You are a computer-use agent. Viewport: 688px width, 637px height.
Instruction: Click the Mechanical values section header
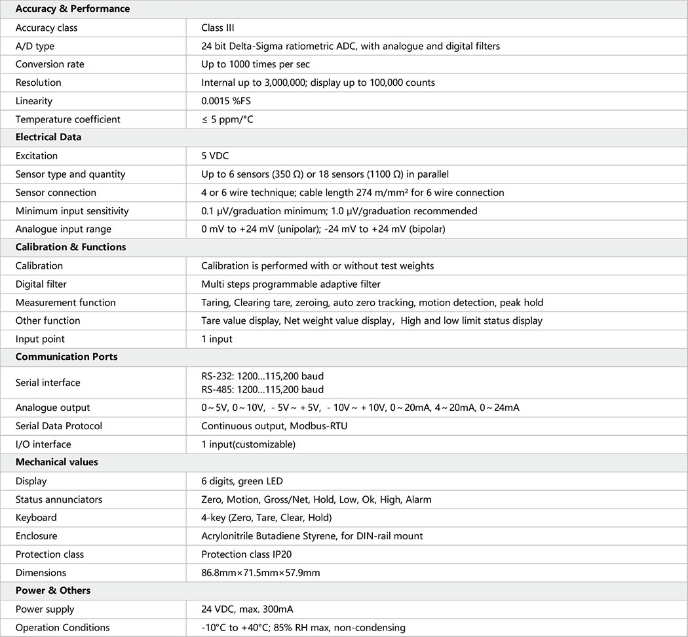[x=57, y=462]
